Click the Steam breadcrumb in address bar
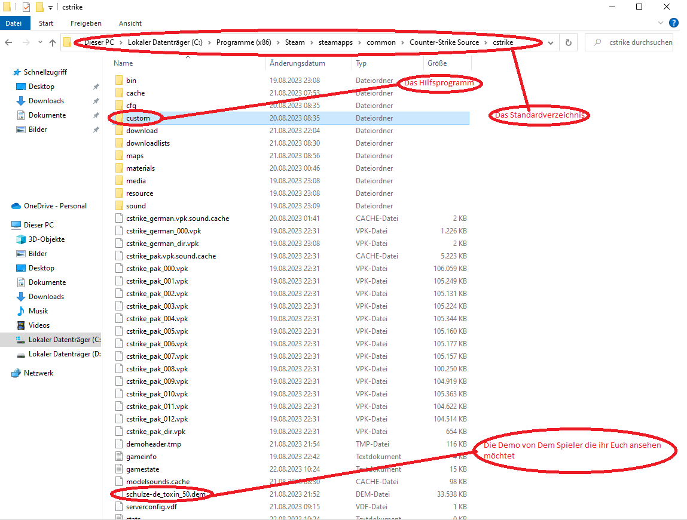Viewport: 687px width, 520px height. coord(294,42)
